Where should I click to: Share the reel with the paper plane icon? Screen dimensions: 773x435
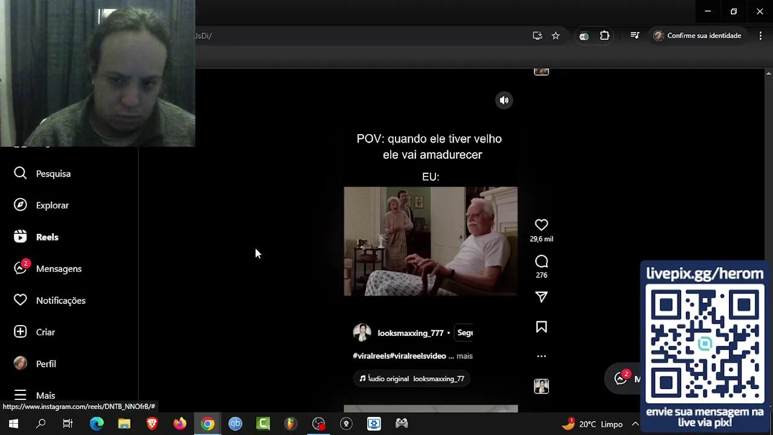point(541,297)
